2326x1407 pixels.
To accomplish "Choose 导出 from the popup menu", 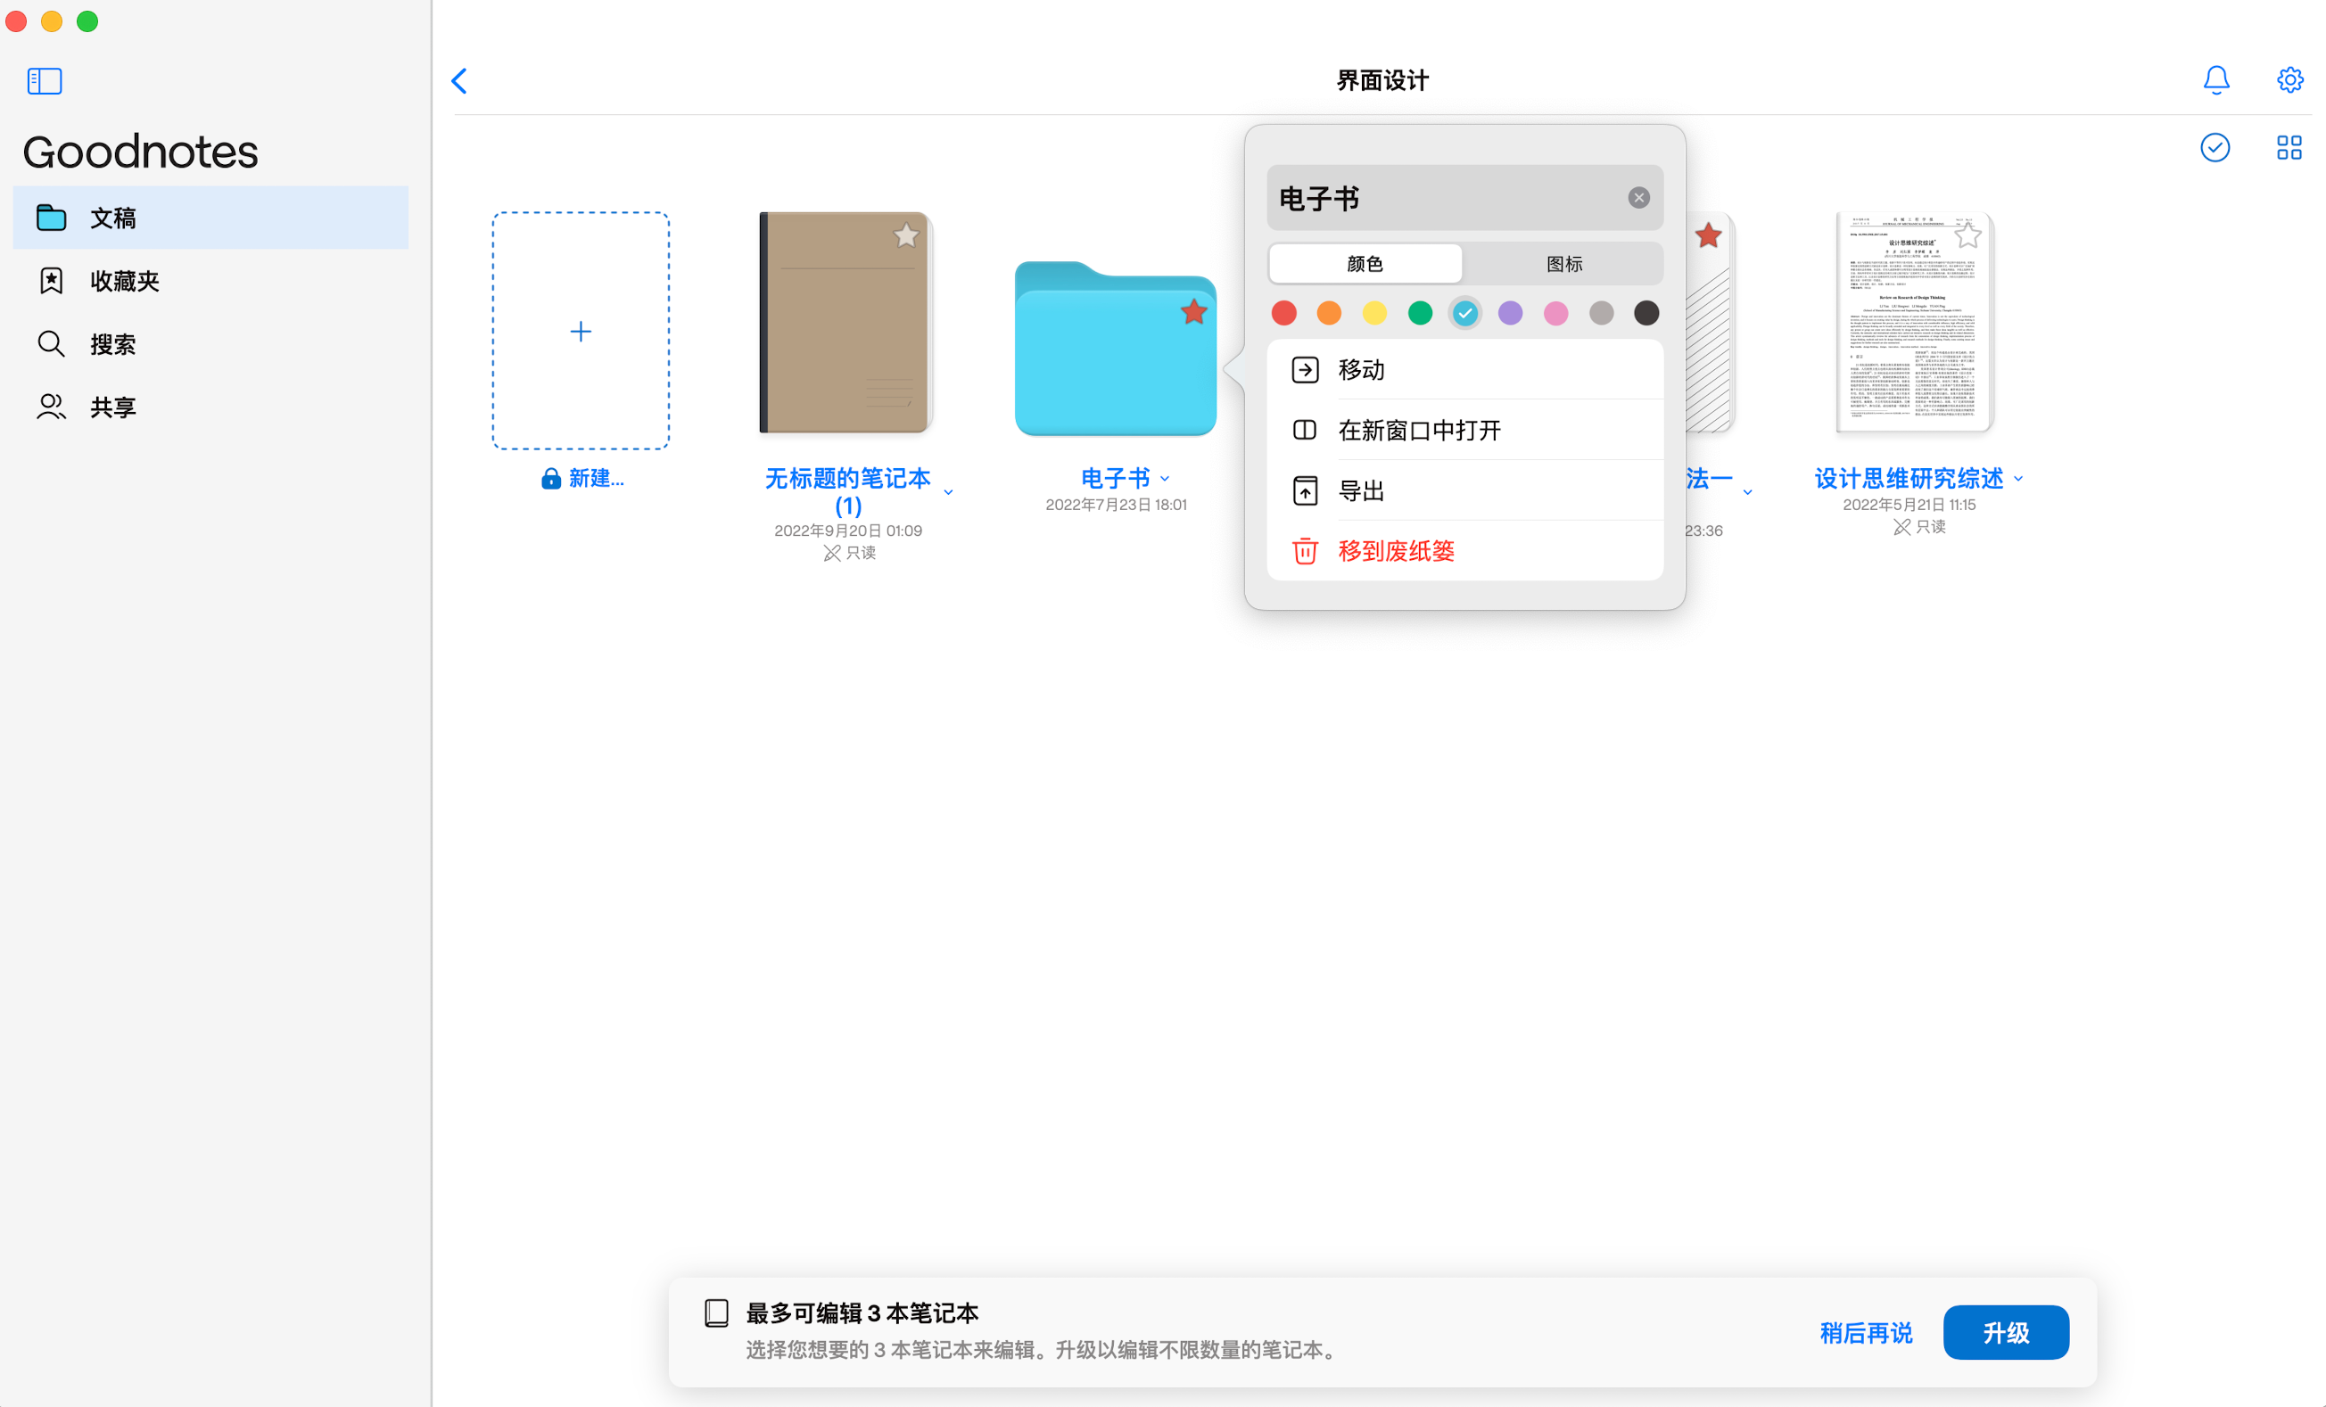I will click(x=1464, y=490).
